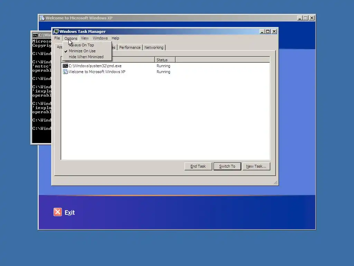Switch to the Networking tab
The image size is (354, 266).
154,47
